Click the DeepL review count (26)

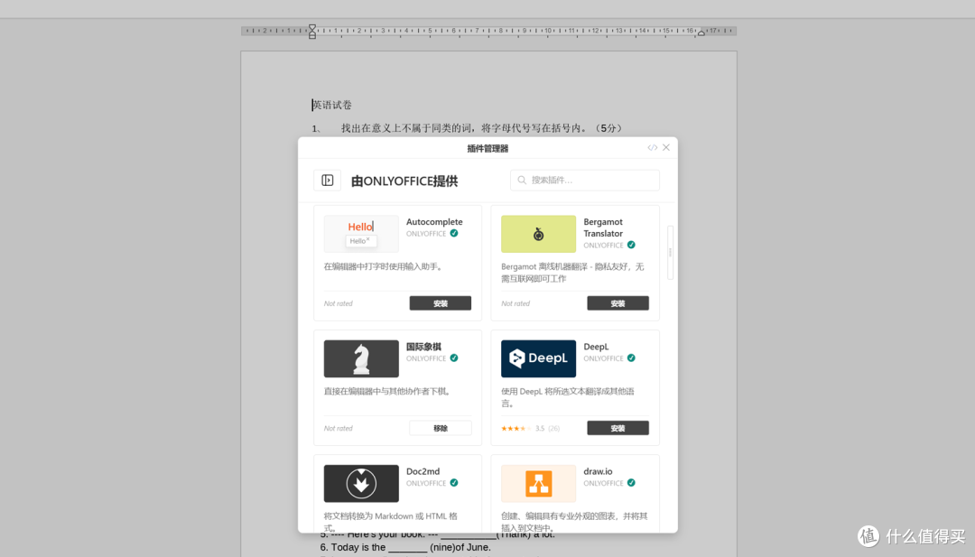[x=553, y=428]
